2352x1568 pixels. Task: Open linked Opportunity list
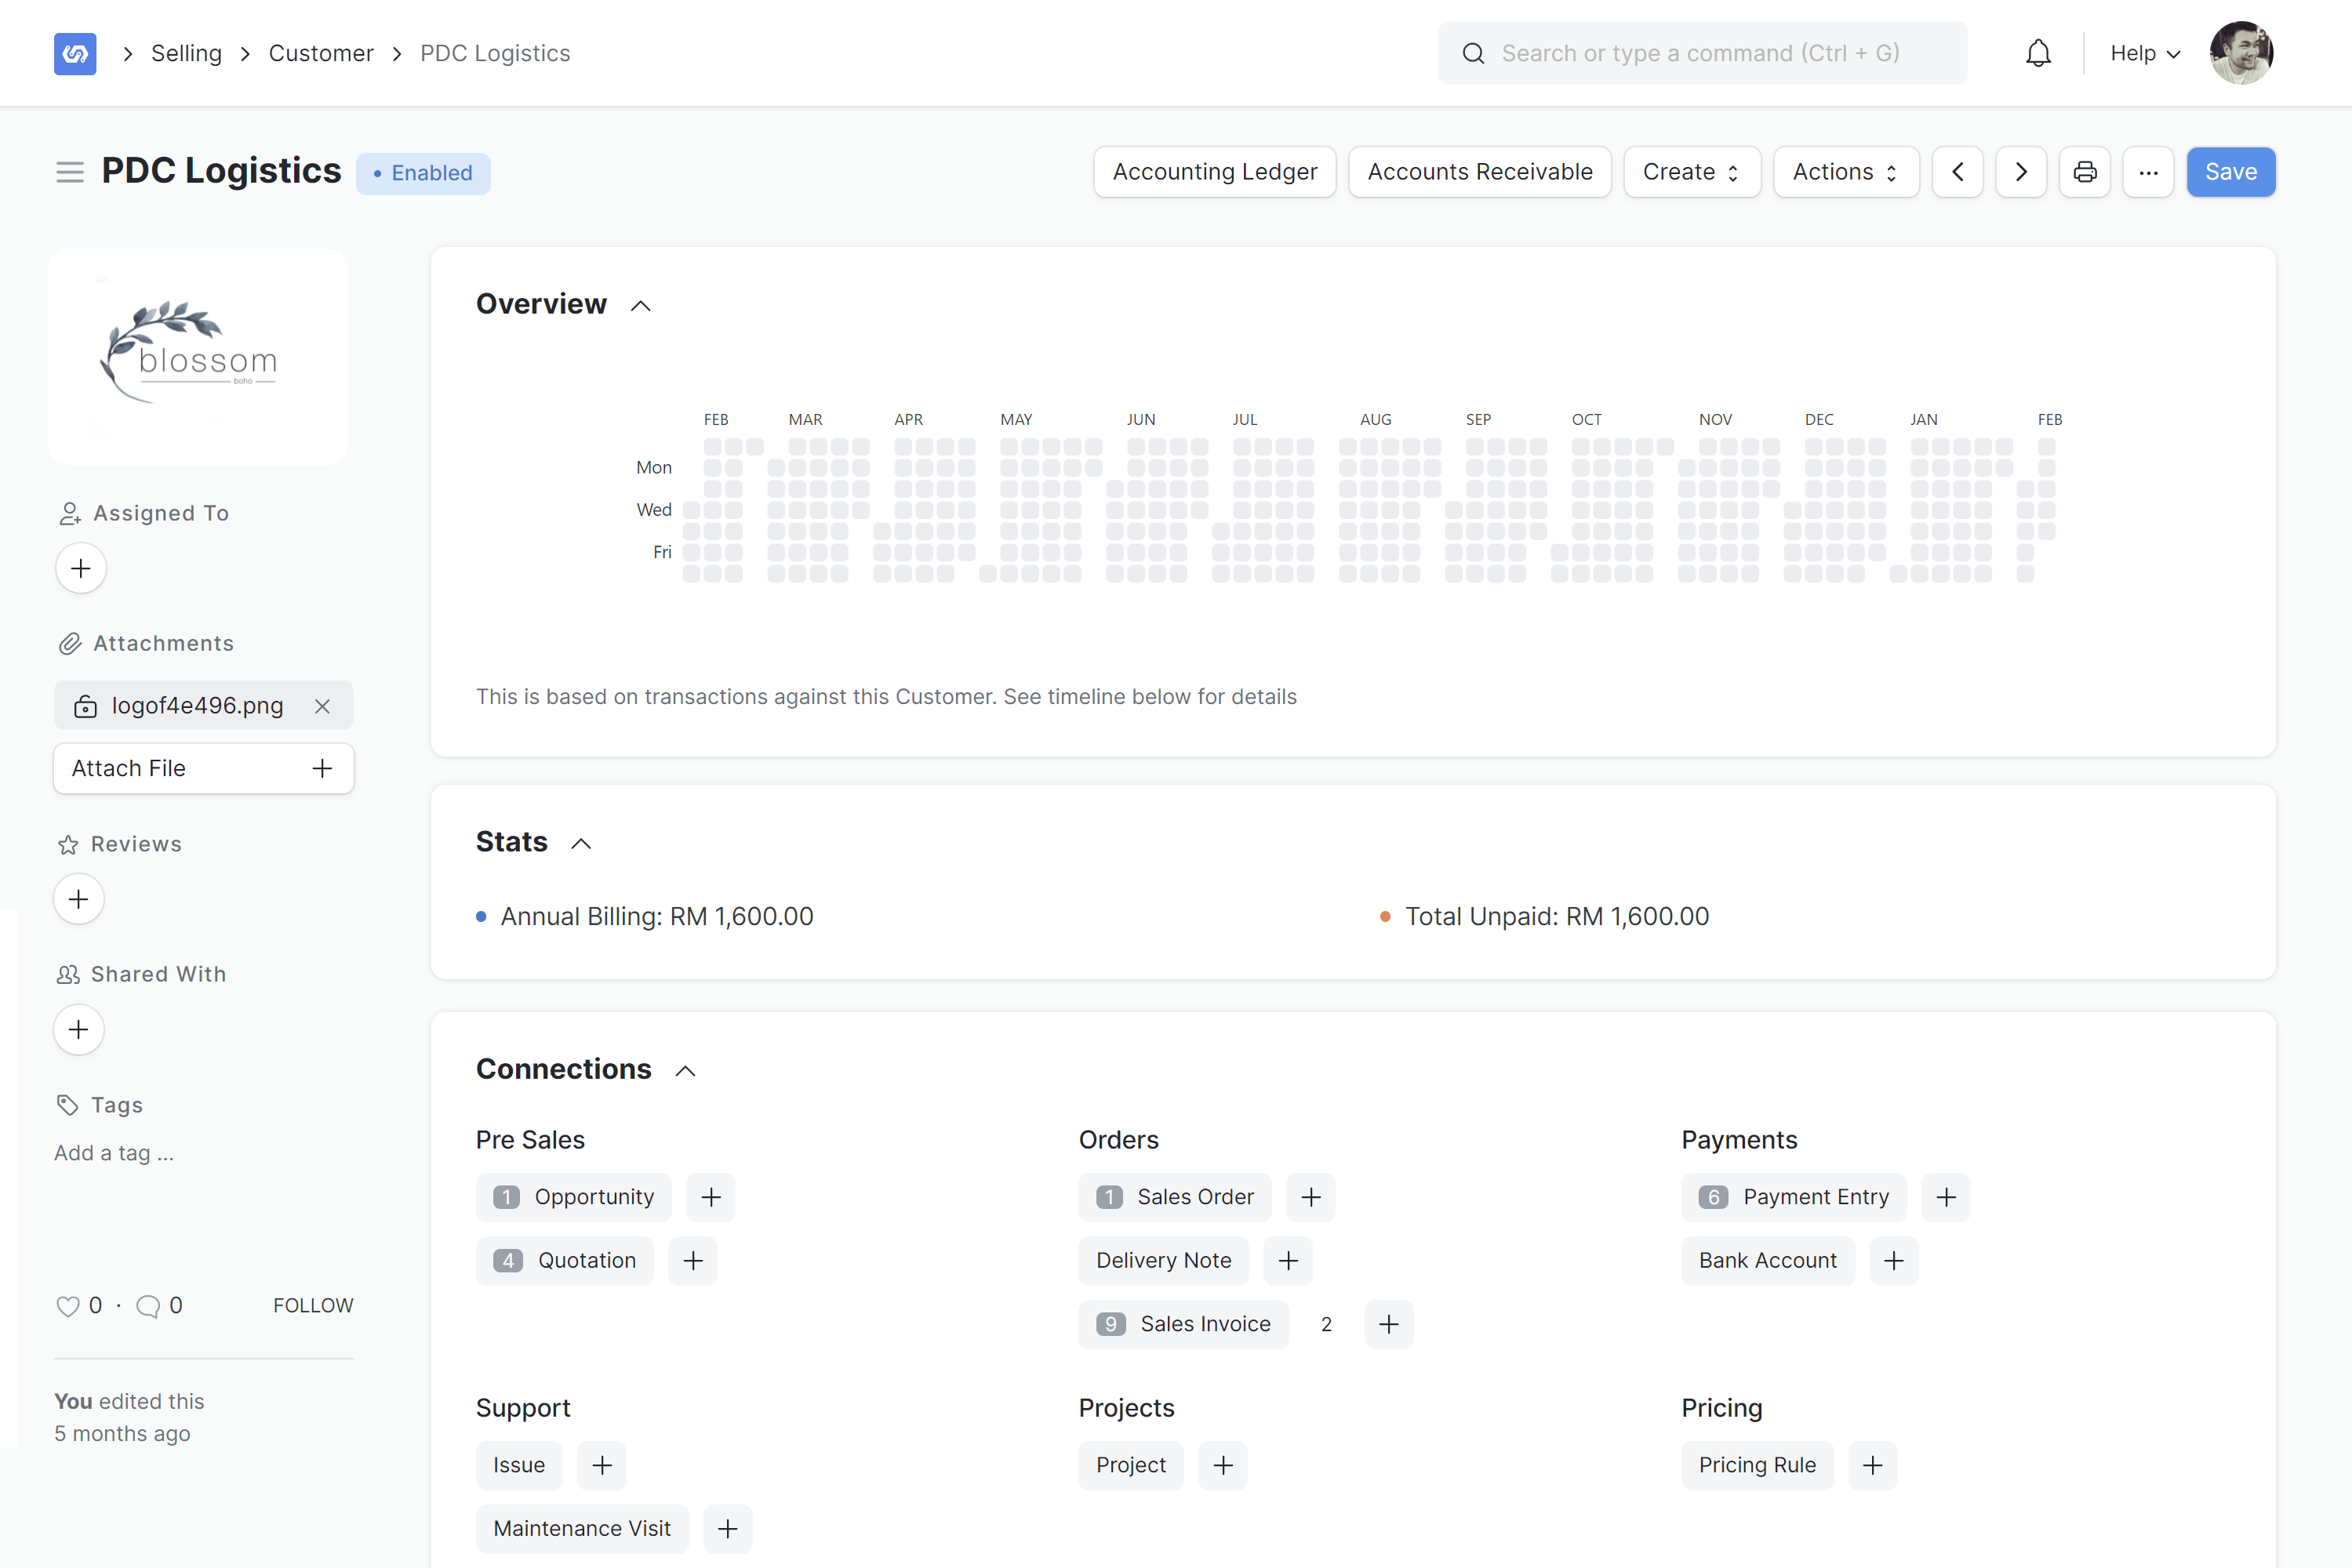[x=574, y=1197]
